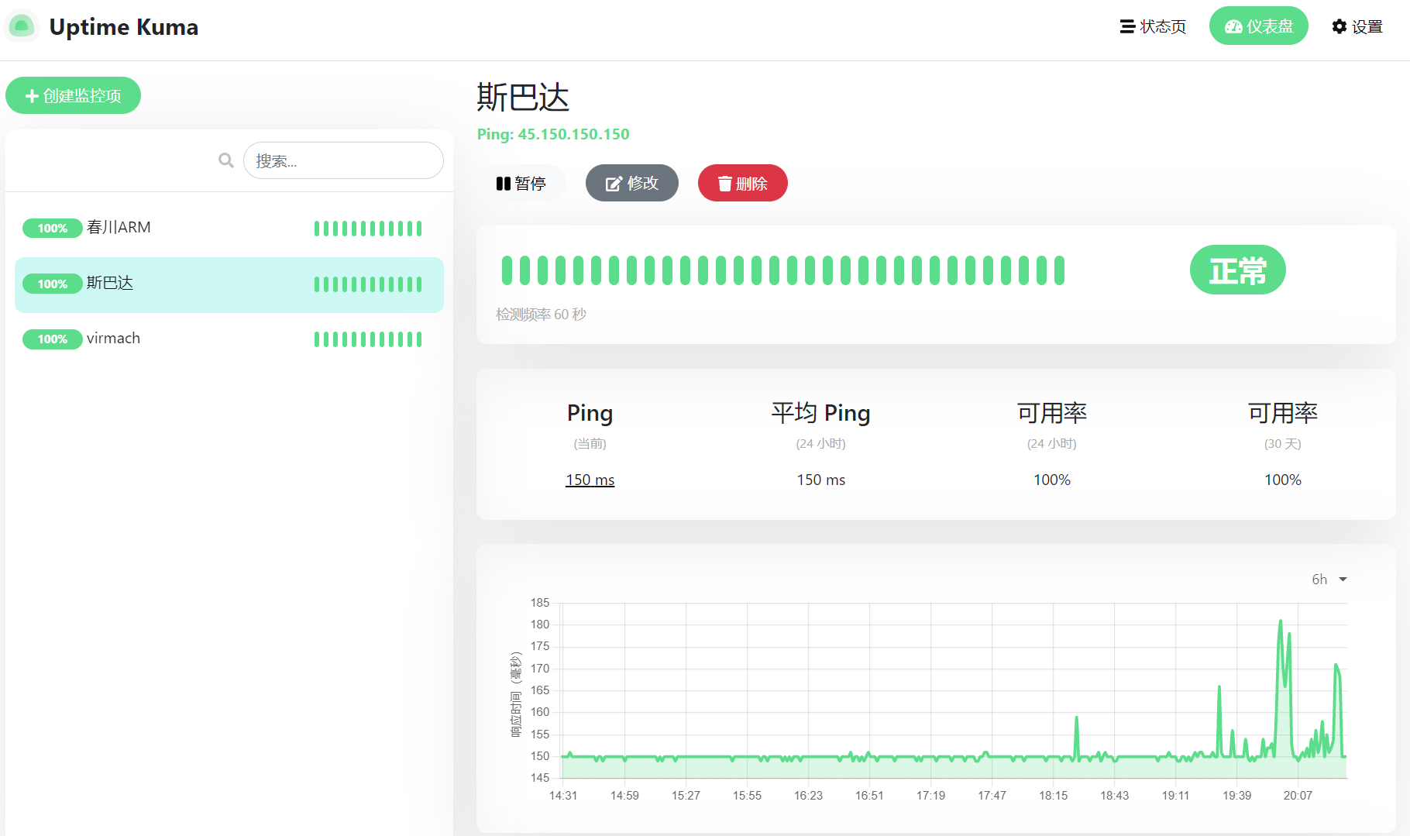This screenshot has width=1410, height=836.
Task: Go to the 仪表盘 dashboard
Action: click(x=1258, y=26)
